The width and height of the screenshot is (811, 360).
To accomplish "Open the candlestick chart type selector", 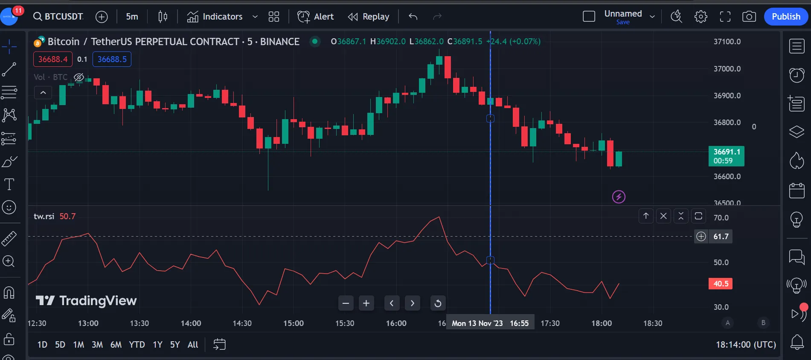I will coord(163,17).
